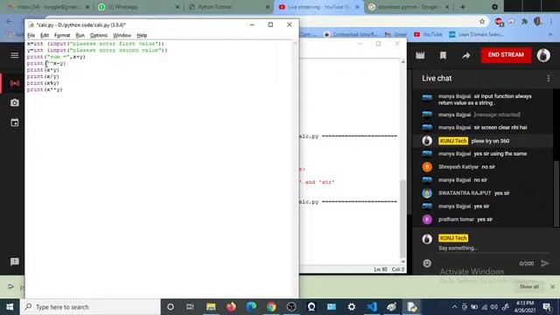Open the Help menu in IDLE editor
The height and width of the screenshot is (315, 560).
coord(142,35)
